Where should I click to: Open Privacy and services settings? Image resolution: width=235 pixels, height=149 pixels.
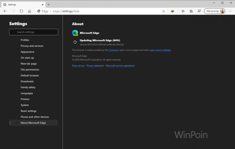point(32,46)
